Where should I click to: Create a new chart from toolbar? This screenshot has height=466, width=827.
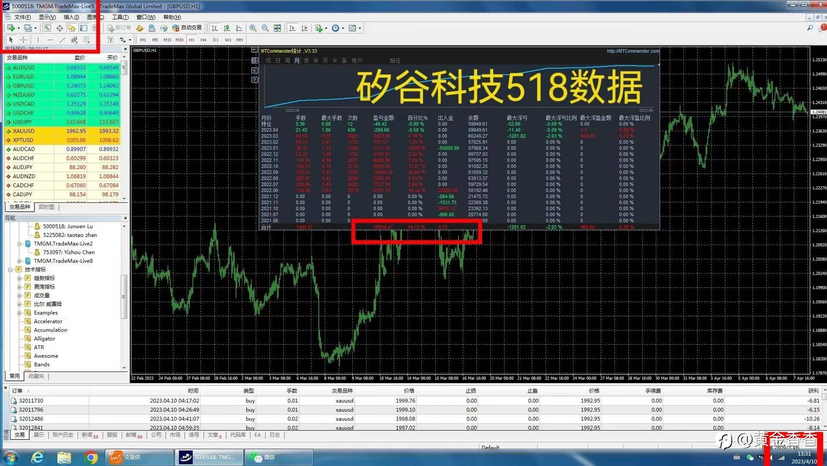(11, 28)
